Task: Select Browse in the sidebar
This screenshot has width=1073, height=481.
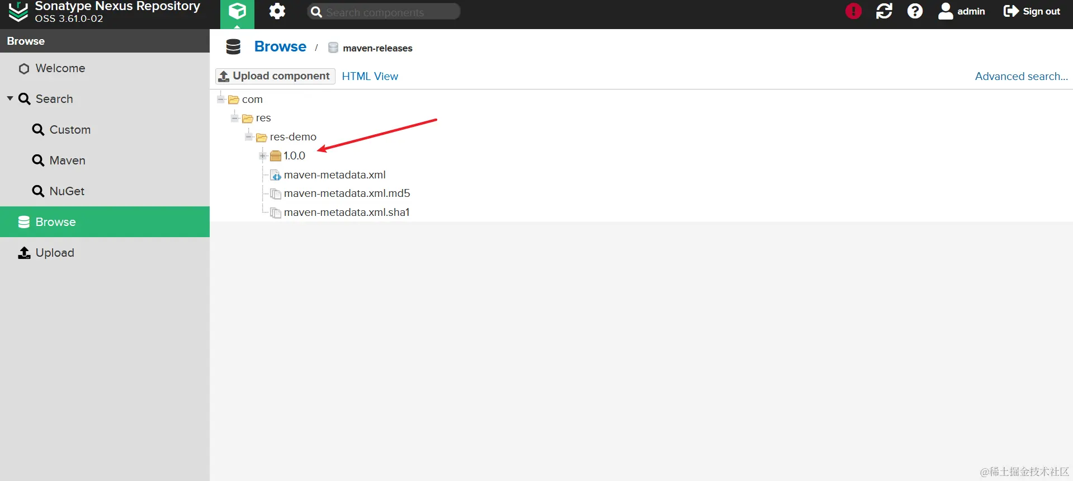Action: click(105, 222)
